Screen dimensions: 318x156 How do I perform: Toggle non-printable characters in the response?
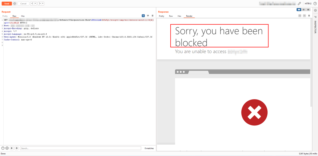304,15
